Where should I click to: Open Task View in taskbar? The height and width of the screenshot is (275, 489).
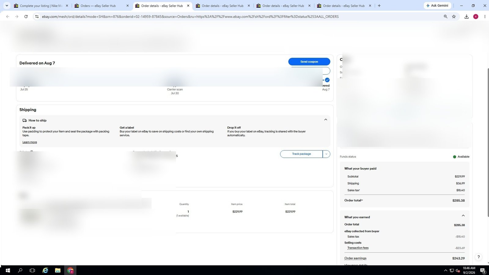click(x=32, y=270)
